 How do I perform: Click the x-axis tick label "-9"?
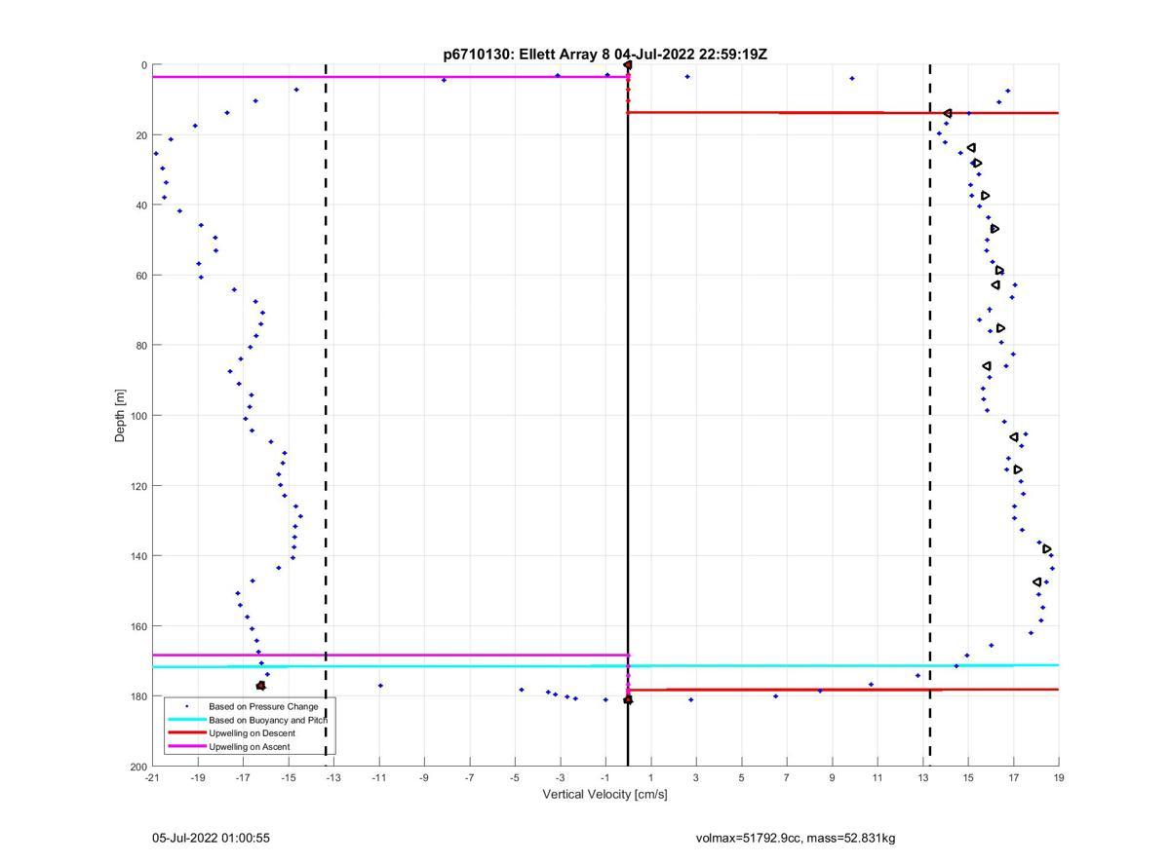(424, 778)
